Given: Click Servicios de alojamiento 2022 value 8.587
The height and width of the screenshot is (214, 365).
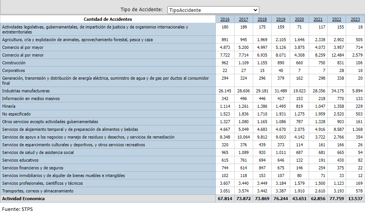Looking at the screenshot, I should pos(339,129).
